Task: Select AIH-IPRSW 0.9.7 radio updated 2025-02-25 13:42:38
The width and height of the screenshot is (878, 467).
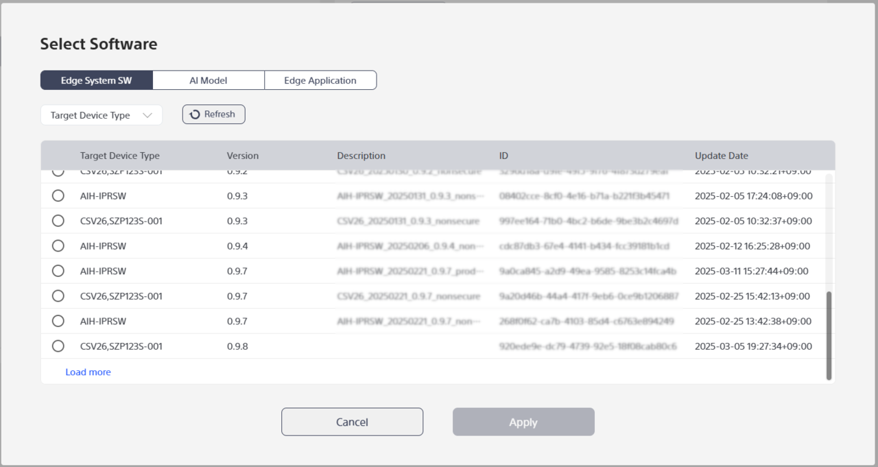Action: coord(58,321)
